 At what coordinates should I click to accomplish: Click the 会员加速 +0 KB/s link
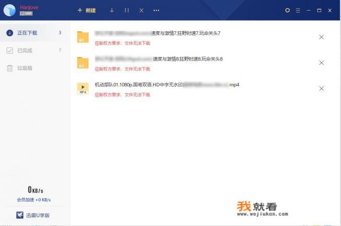pyautogui.click(x=34, y=200)
